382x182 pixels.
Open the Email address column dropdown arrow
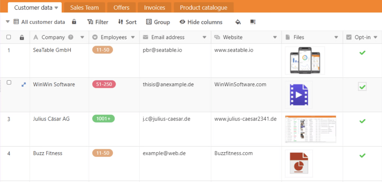pos(204,37)
